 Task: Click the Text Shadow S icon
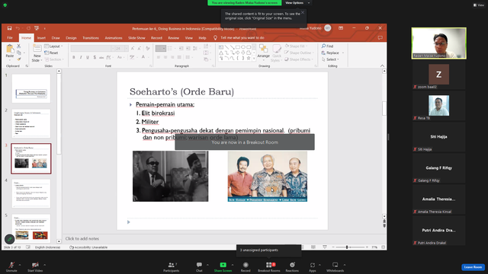(95, 57)
